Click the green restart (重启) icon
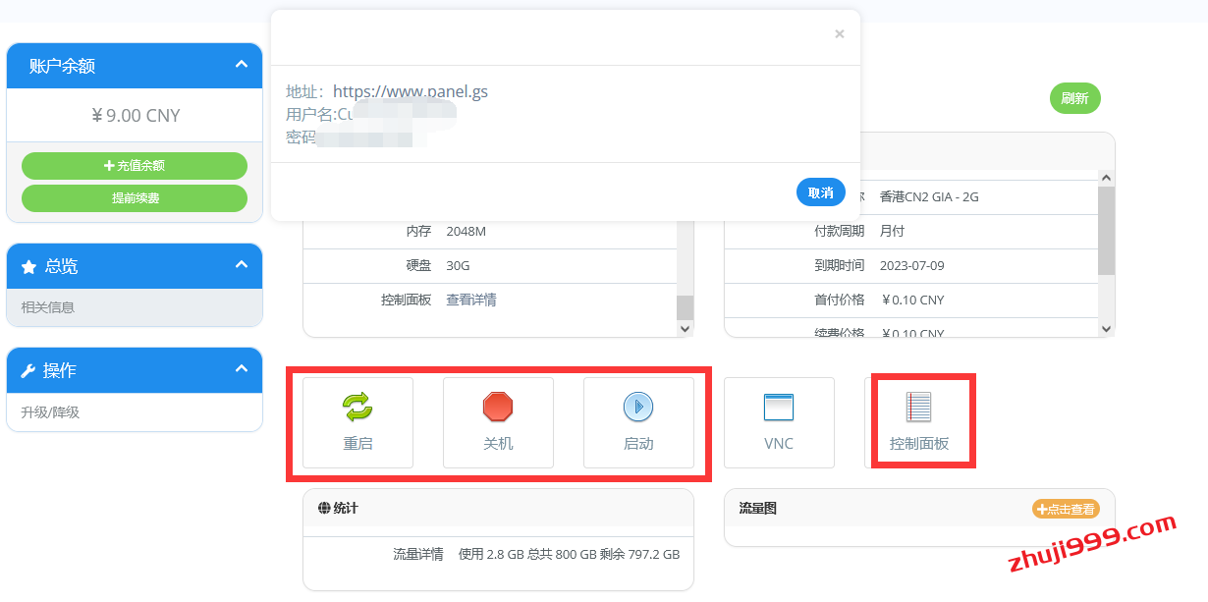Screen dimensions: 1208x602 pos(357,407)
